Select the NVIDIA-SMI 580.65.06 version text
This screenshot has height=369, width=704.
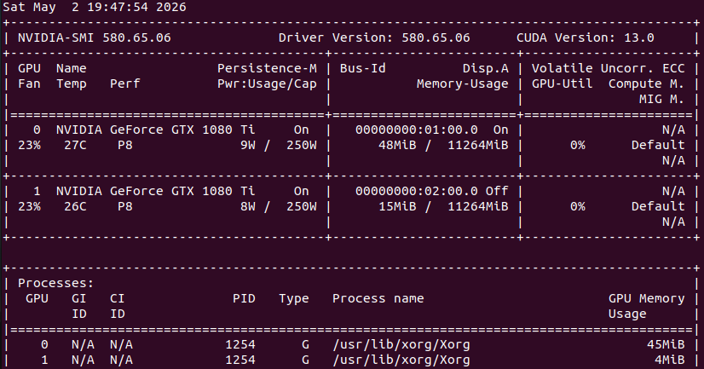[95, 37]
